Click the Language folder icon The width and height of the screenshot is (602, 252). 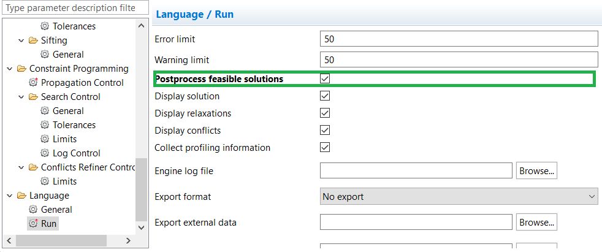coord(21,196)
